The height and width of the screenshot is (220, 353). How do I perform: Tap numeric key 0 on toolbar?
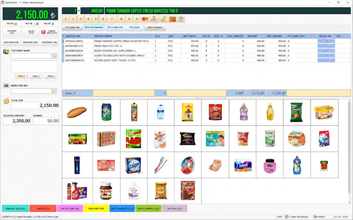(x=137, y=19)
